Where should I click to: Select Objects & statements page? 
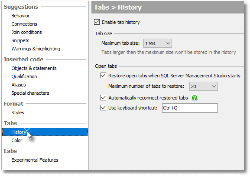pyautogui.click(x=34, y=68)
